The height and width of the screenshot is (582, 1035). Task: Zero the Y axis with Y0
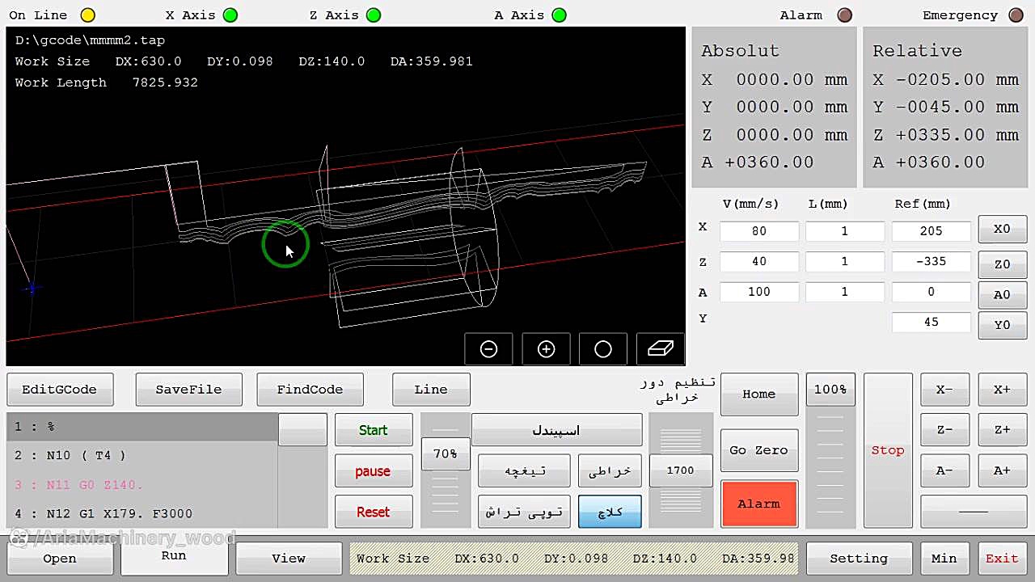(x=1002, y=325)
